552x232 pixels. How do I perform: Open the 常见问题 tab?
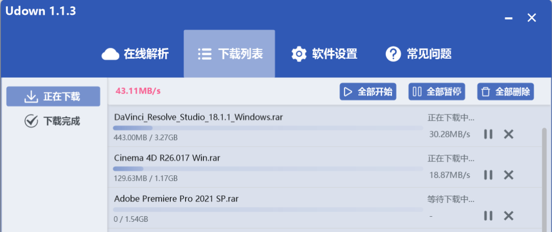coord(418,54)
